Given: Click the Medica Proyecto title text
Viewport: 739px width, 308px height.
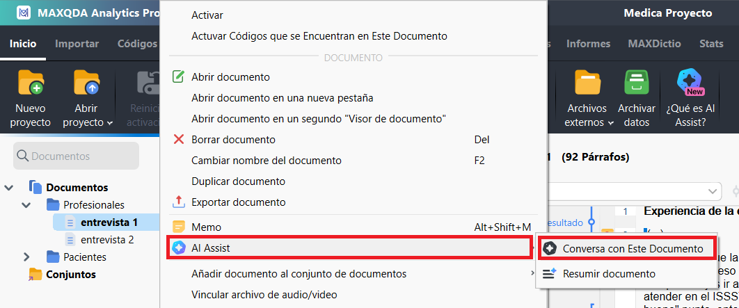Looking at the screenshot, I should tap(667, 13).
